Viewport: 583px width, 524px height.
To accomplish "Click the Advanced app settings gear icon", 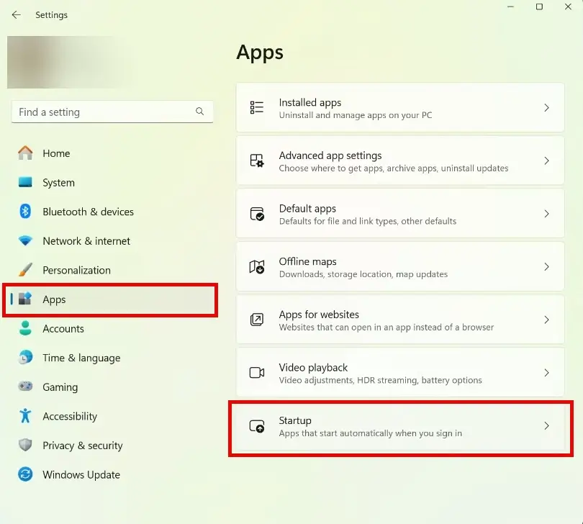I will click(x=256, y=161).
